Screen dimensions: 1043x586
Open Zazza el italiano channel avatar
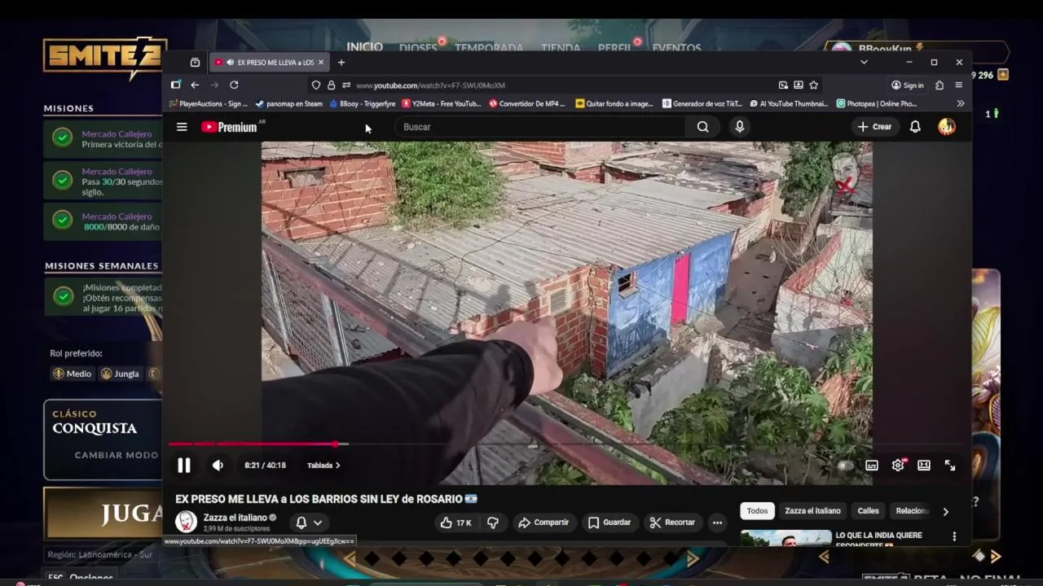(186, 522)
